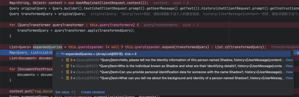Click the Set value link

point(62,92)
